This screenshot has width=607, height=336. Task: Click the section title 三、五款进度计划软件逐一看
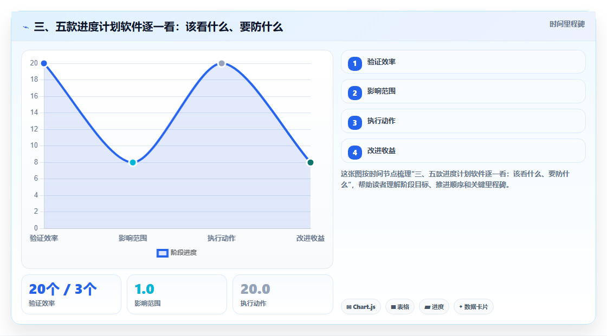[x=158, y=27]
